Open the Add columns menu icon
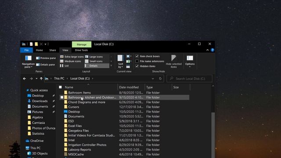The image size is (281, 158). click(129, 61)
